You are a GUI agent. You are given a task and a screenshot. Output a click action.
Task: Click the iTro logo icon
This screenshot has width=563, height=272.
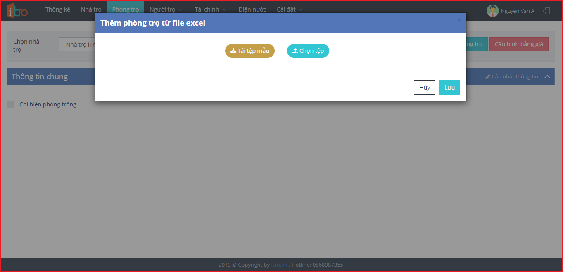pos(17,11)
